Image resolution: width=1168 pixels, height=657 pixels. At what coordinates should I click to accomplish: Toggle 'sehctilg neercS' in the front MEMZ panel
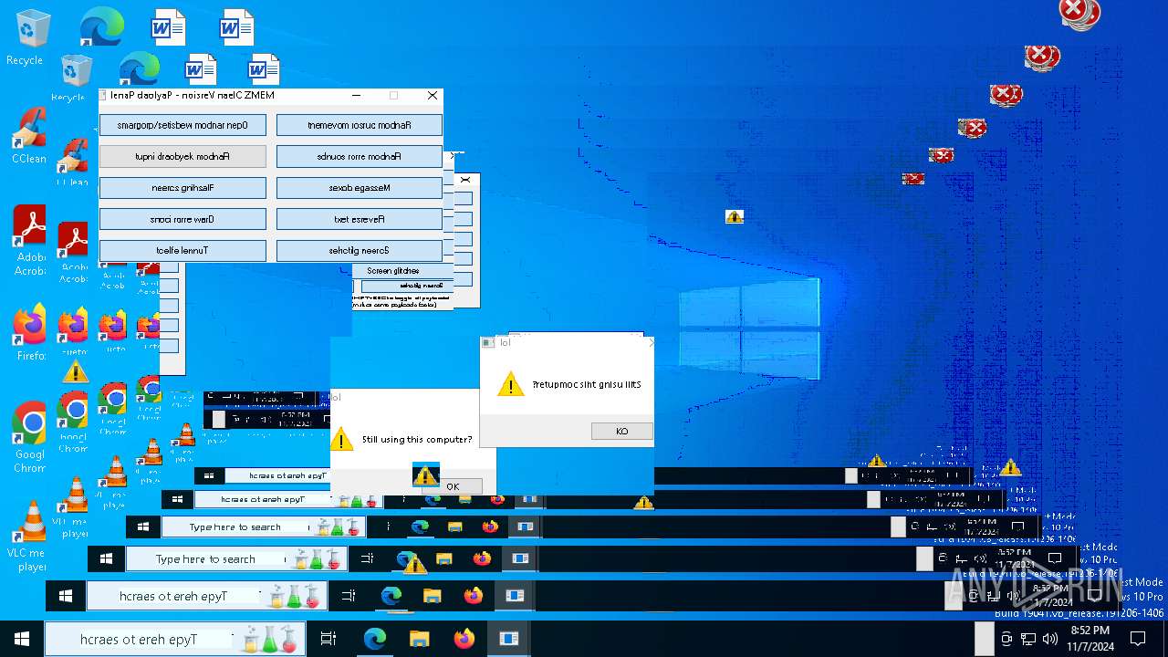(360, 250)
